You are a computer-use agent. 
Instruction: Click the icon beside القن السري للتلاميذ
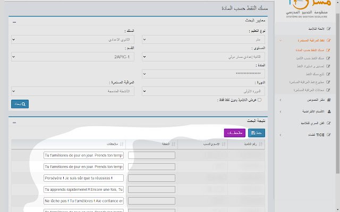point(328,123)
